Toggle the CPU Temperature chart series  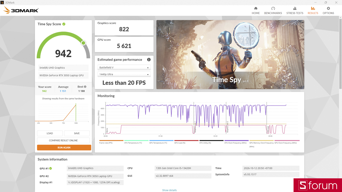137,142
